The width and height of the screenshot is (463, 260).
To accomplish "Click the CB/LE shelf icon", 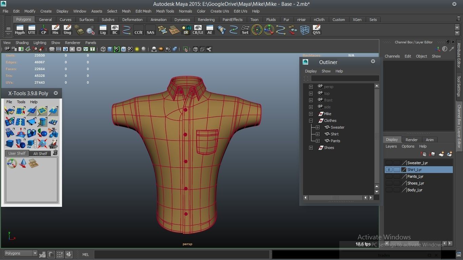I will pyautogui.click(x=198, y=30).
